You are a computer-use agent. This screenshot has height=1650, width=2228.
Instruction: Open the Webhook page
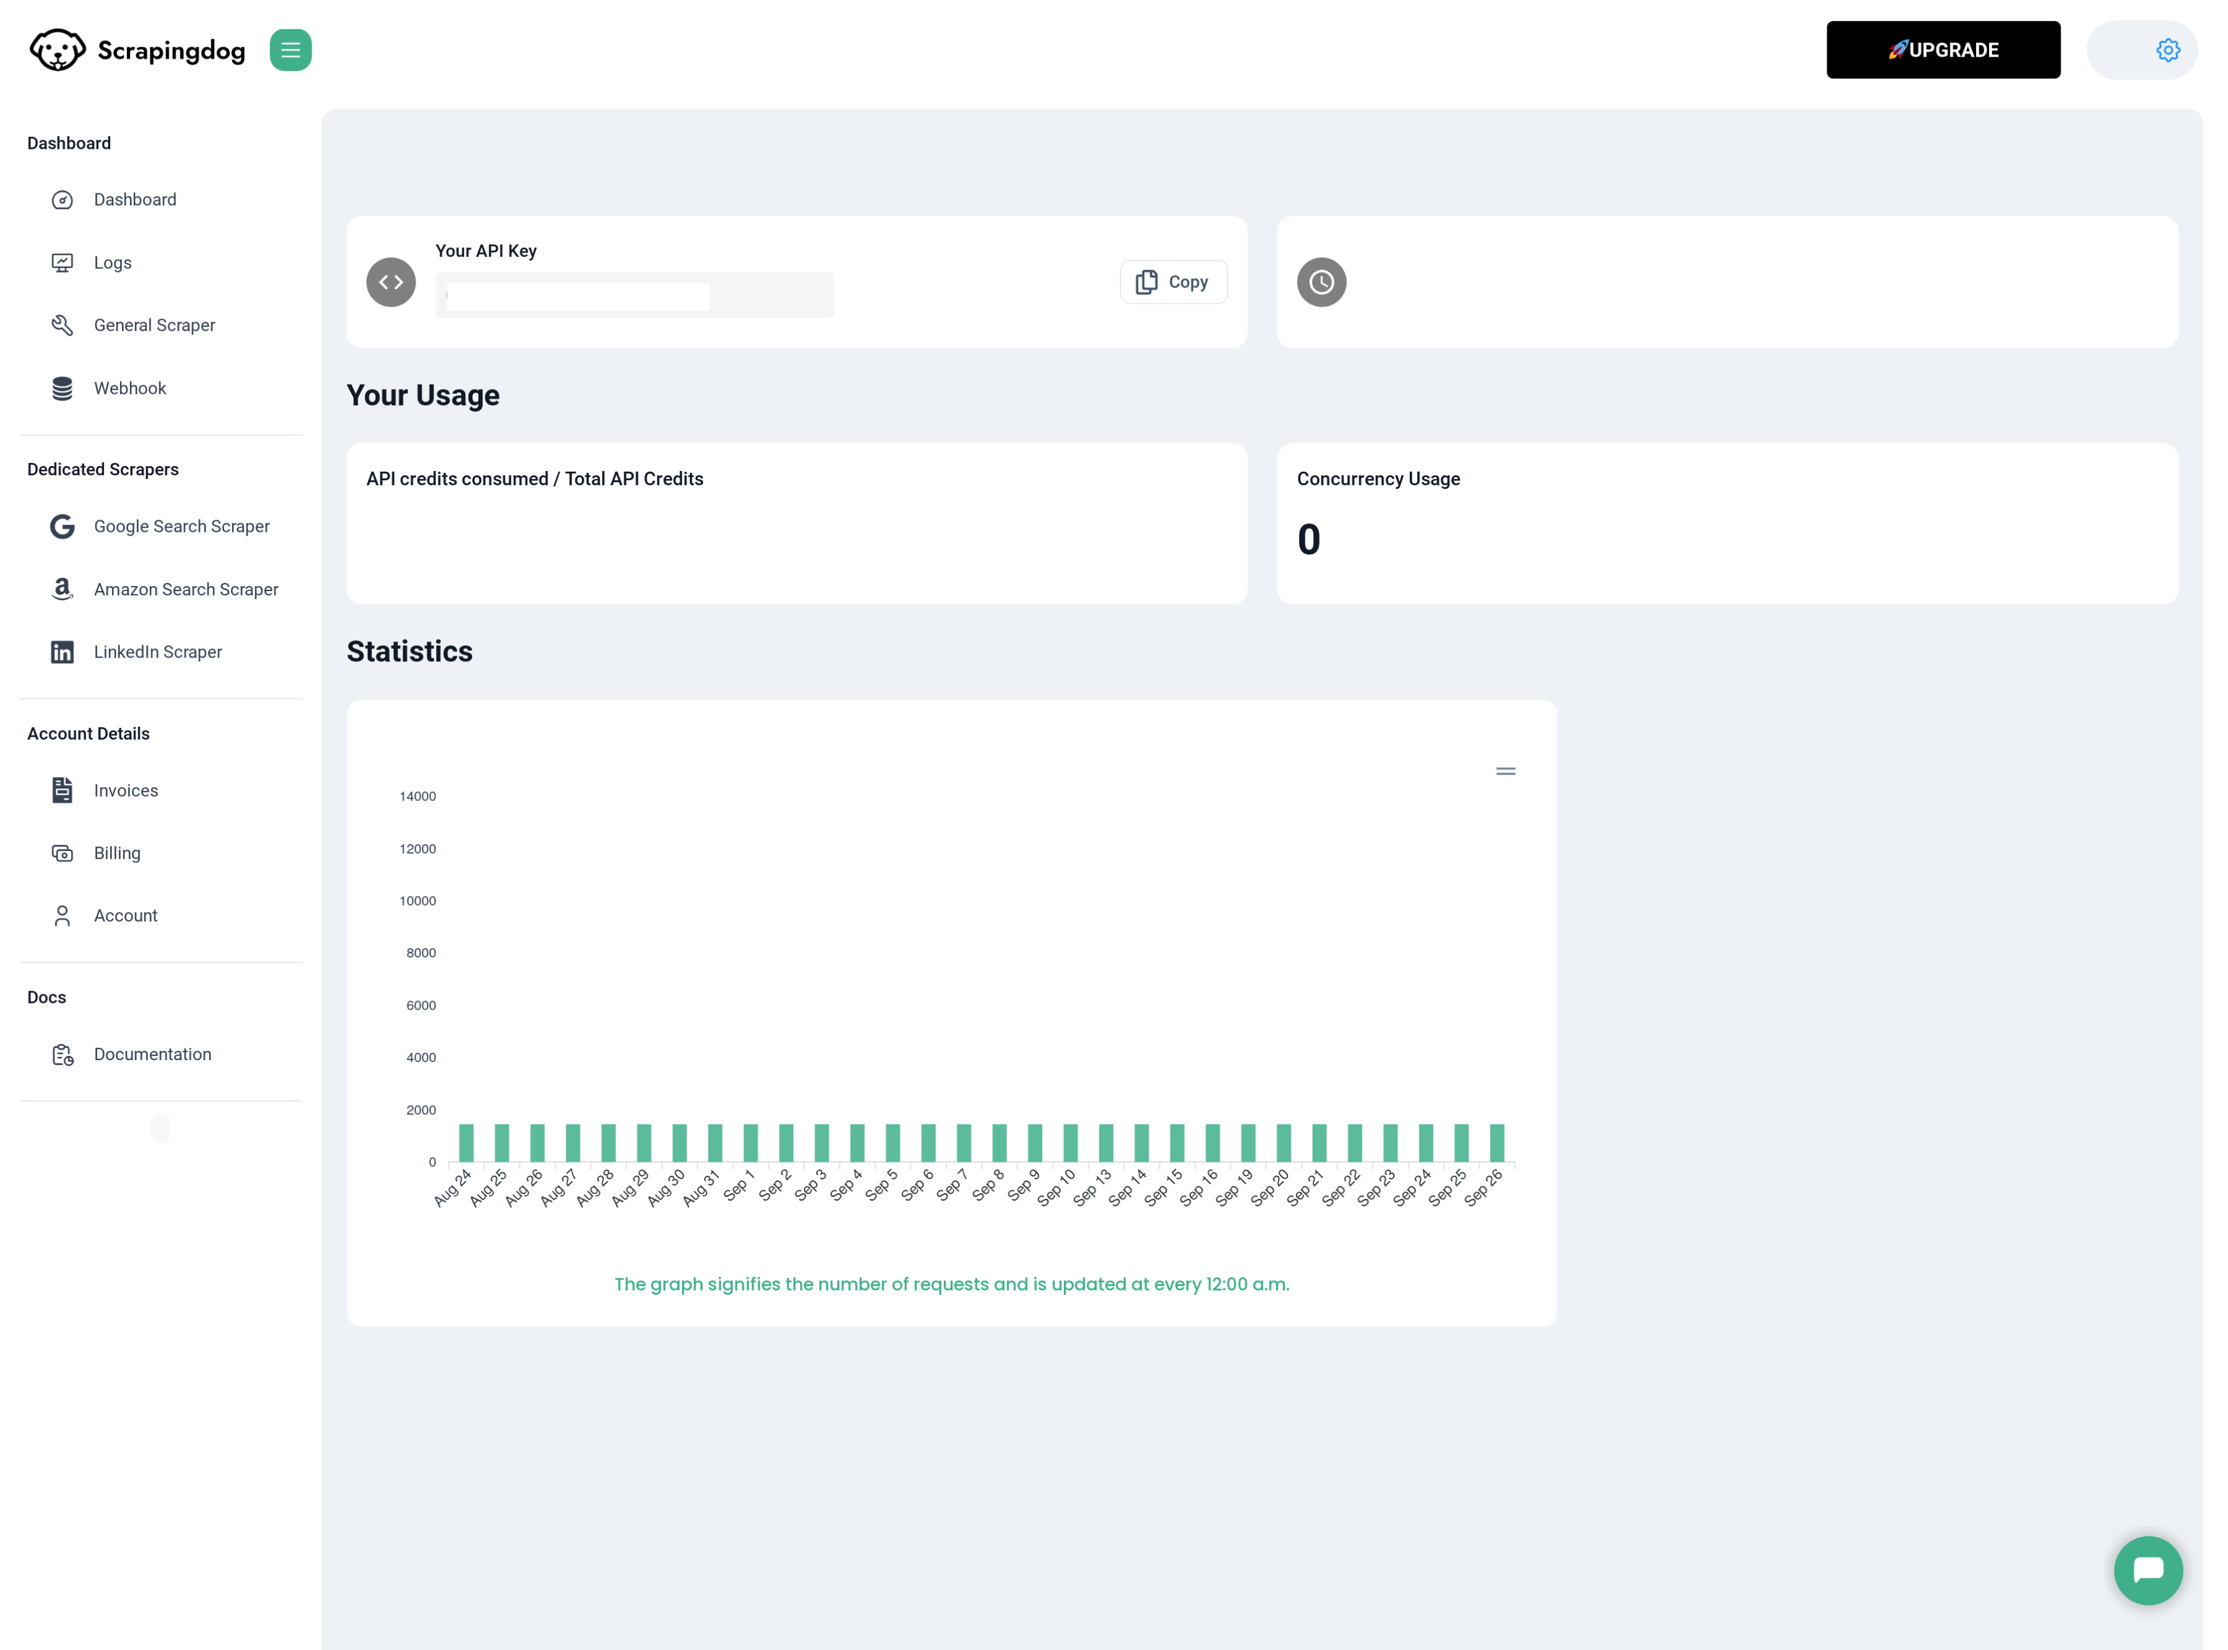pos(130,388)
